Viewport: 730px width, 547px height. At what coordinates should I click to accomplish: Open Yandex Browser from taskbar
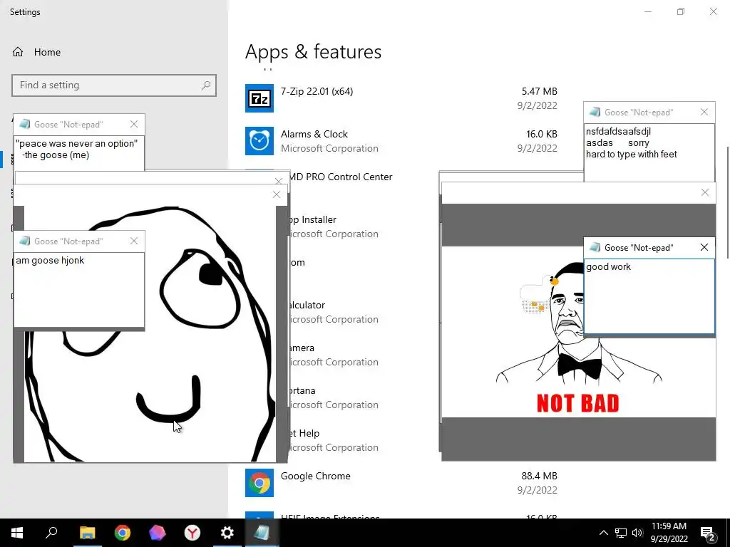click(x=192, y=533)
